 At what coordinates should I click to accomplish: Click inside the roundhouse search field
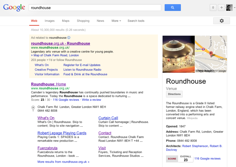coord(95,8)
